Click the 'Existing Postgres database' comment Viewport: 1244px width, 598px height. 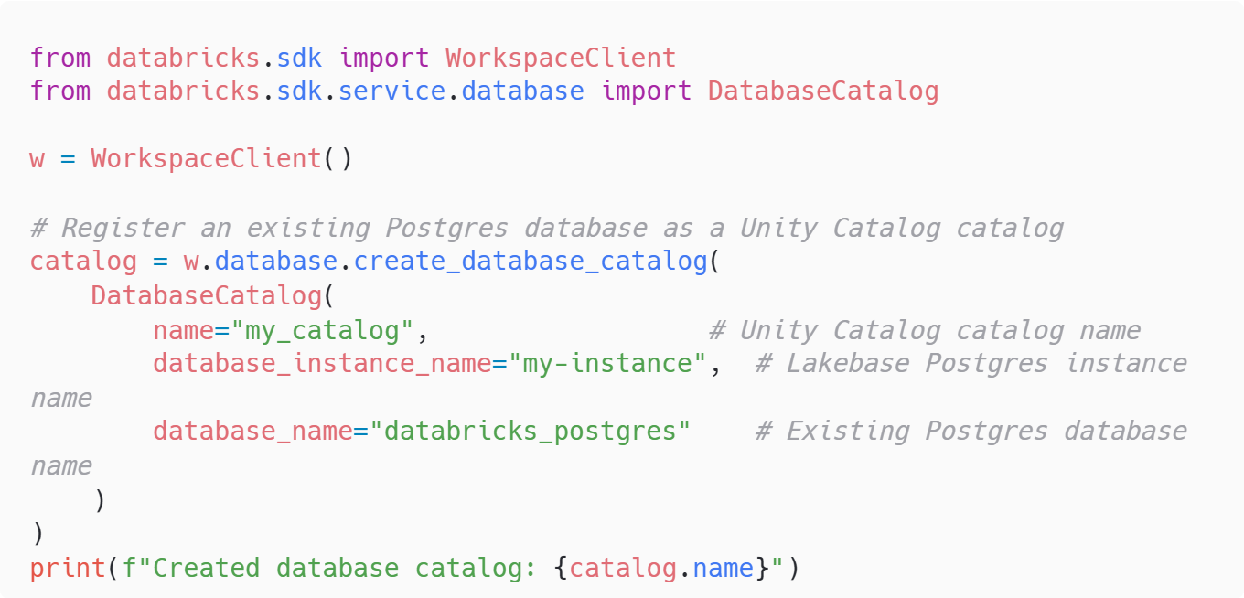tap(971, 432)
